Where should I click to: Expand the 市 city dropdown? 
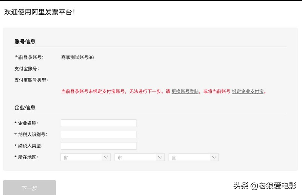pyautogui.click(x=135, y=158)
